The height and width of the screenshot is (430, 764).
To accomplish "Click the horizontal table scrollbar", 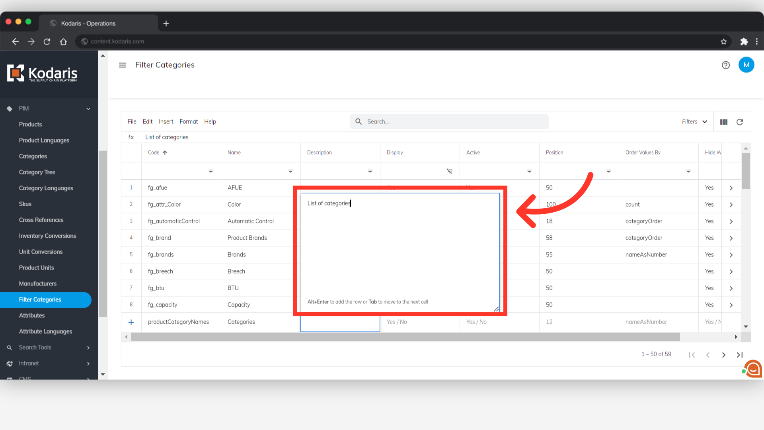I will 405,337.
